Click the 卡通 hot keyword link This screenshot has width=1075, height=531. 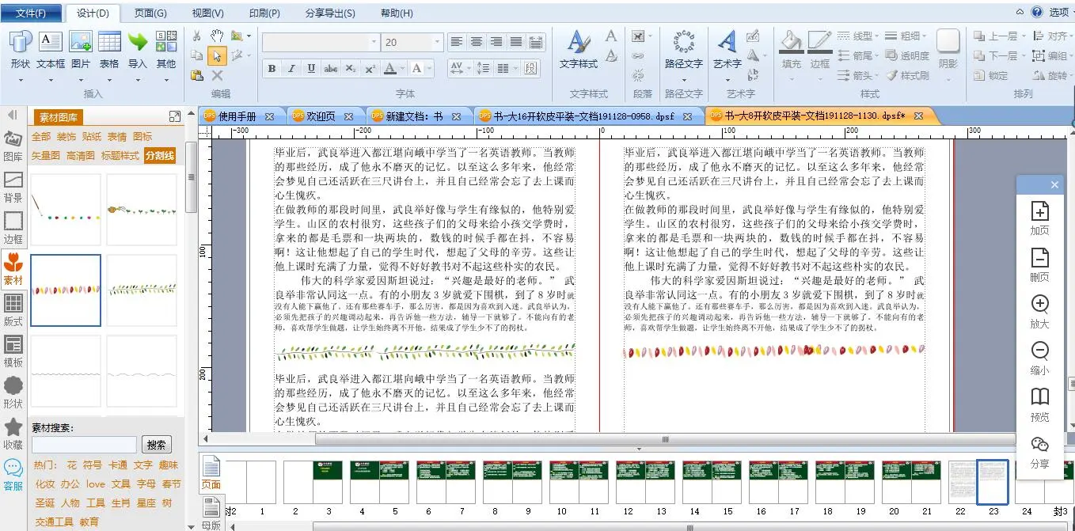(118, 465)
